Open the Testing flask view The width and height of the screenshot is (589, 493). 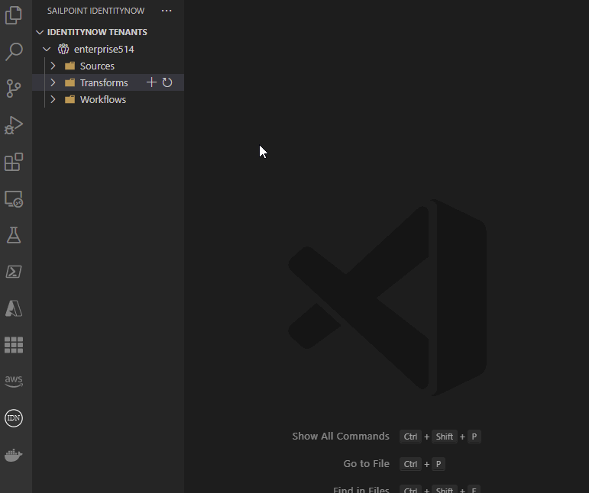pos(14,235)
